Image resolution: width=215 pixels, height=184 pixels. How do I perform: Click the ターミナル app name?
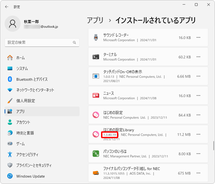point(110,54)
